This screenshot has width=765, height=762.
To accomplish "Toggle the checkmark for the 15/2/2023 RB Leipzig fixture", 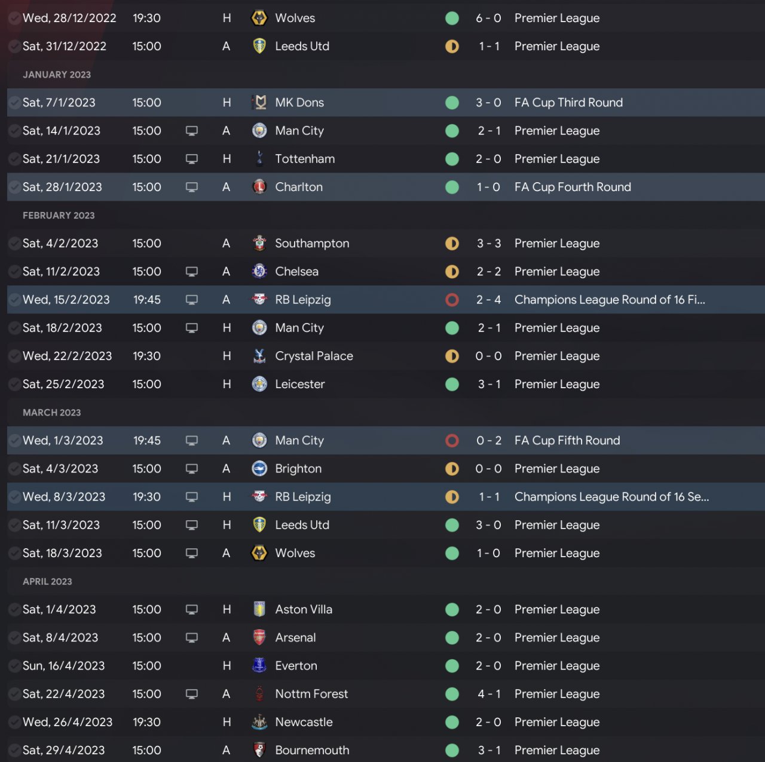I will 14,300.
